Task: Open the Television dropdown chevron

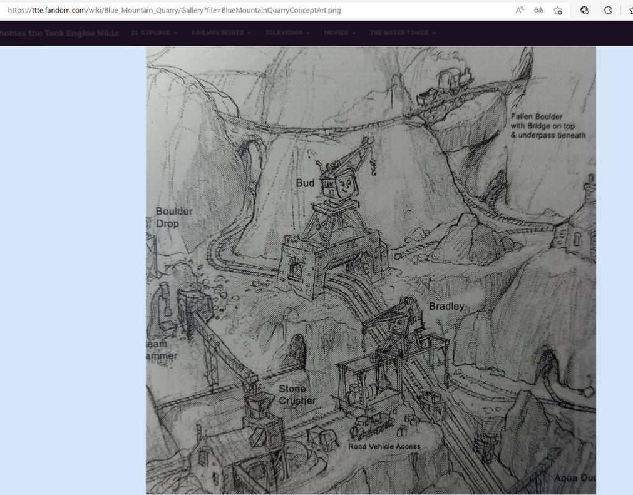Action: 307,33
